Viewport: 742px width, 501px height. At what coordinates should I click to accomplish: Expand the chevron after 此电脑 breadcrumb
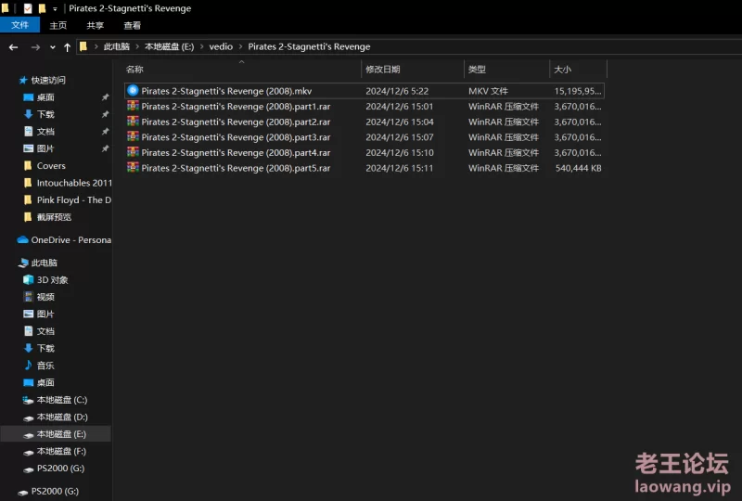coord(137,46)
